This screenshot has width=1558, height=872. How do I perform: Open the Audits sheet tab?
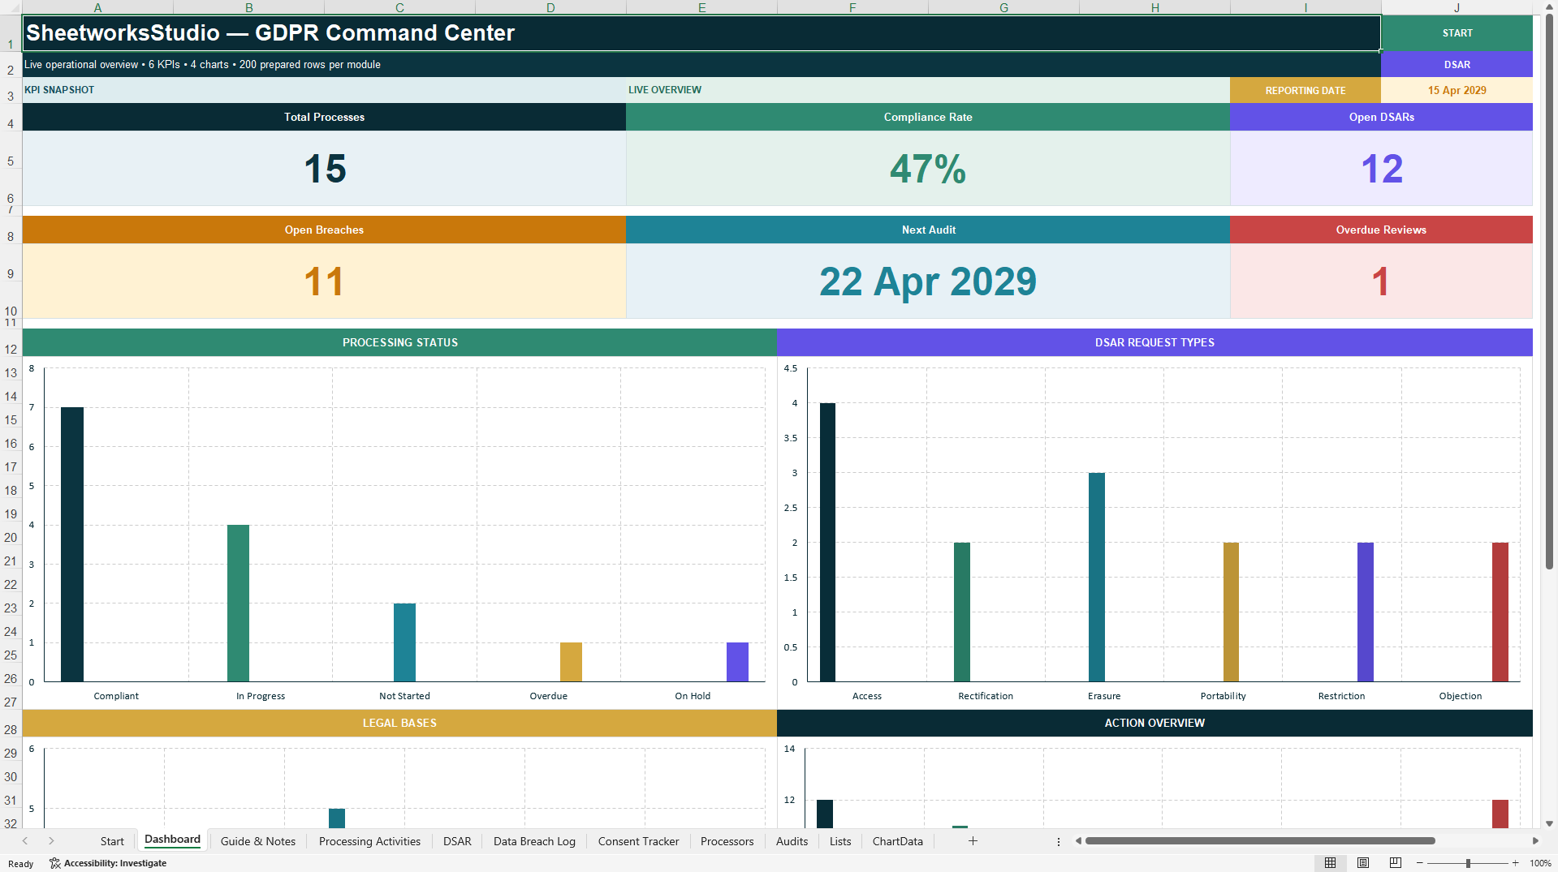coord(792,841)
